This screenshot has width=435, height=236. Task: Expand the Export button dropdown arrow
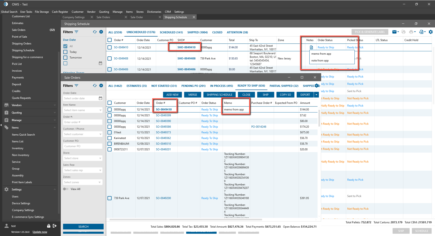click(316, 95)
